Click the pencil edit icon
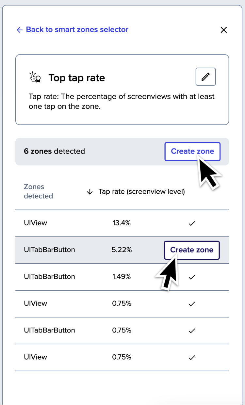The width and height of the screenshot is (245, 405). (x=205, y=77)
